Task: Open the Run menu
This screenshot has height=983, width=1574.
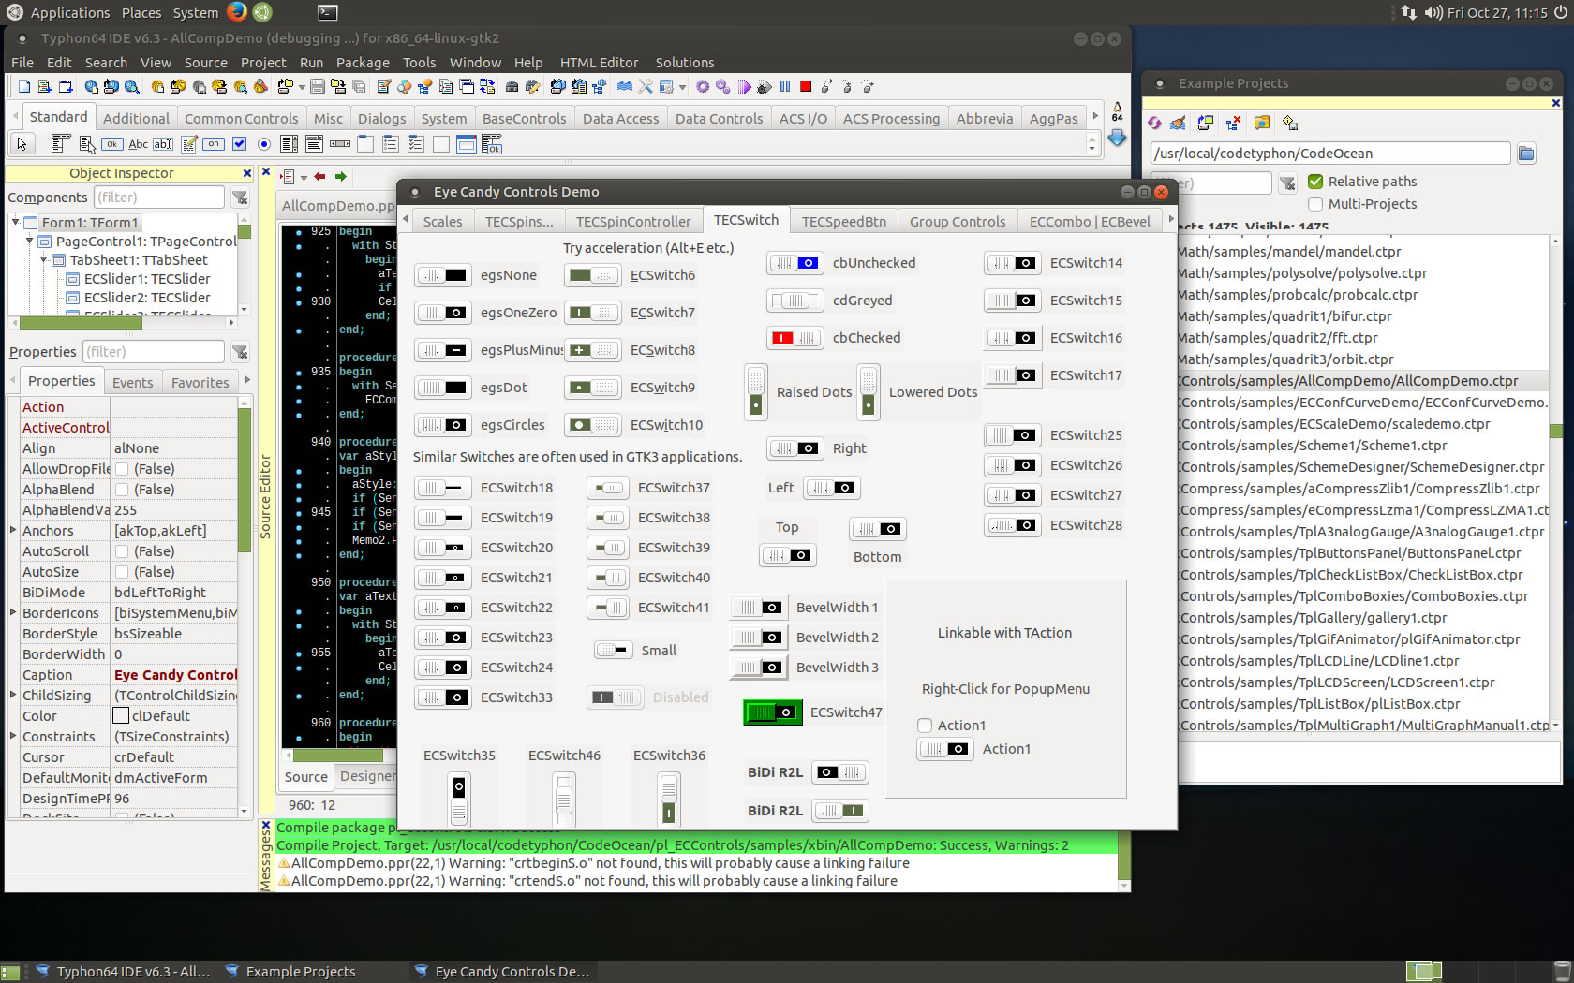Action: (x=311, y=63)
